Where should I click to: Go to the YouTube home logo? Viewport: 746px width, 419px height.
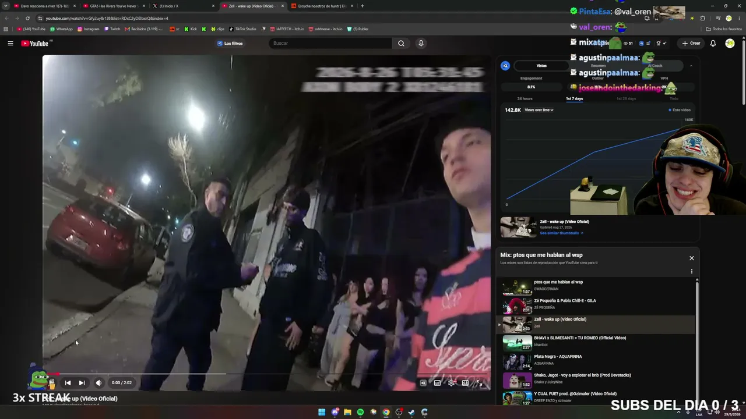(x=36, y=43)
